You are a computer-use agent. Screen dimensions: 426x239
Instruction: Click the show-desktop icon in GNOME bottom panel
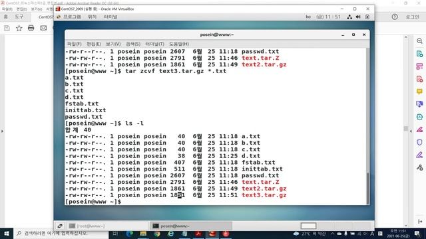click(x=60, y=226)
